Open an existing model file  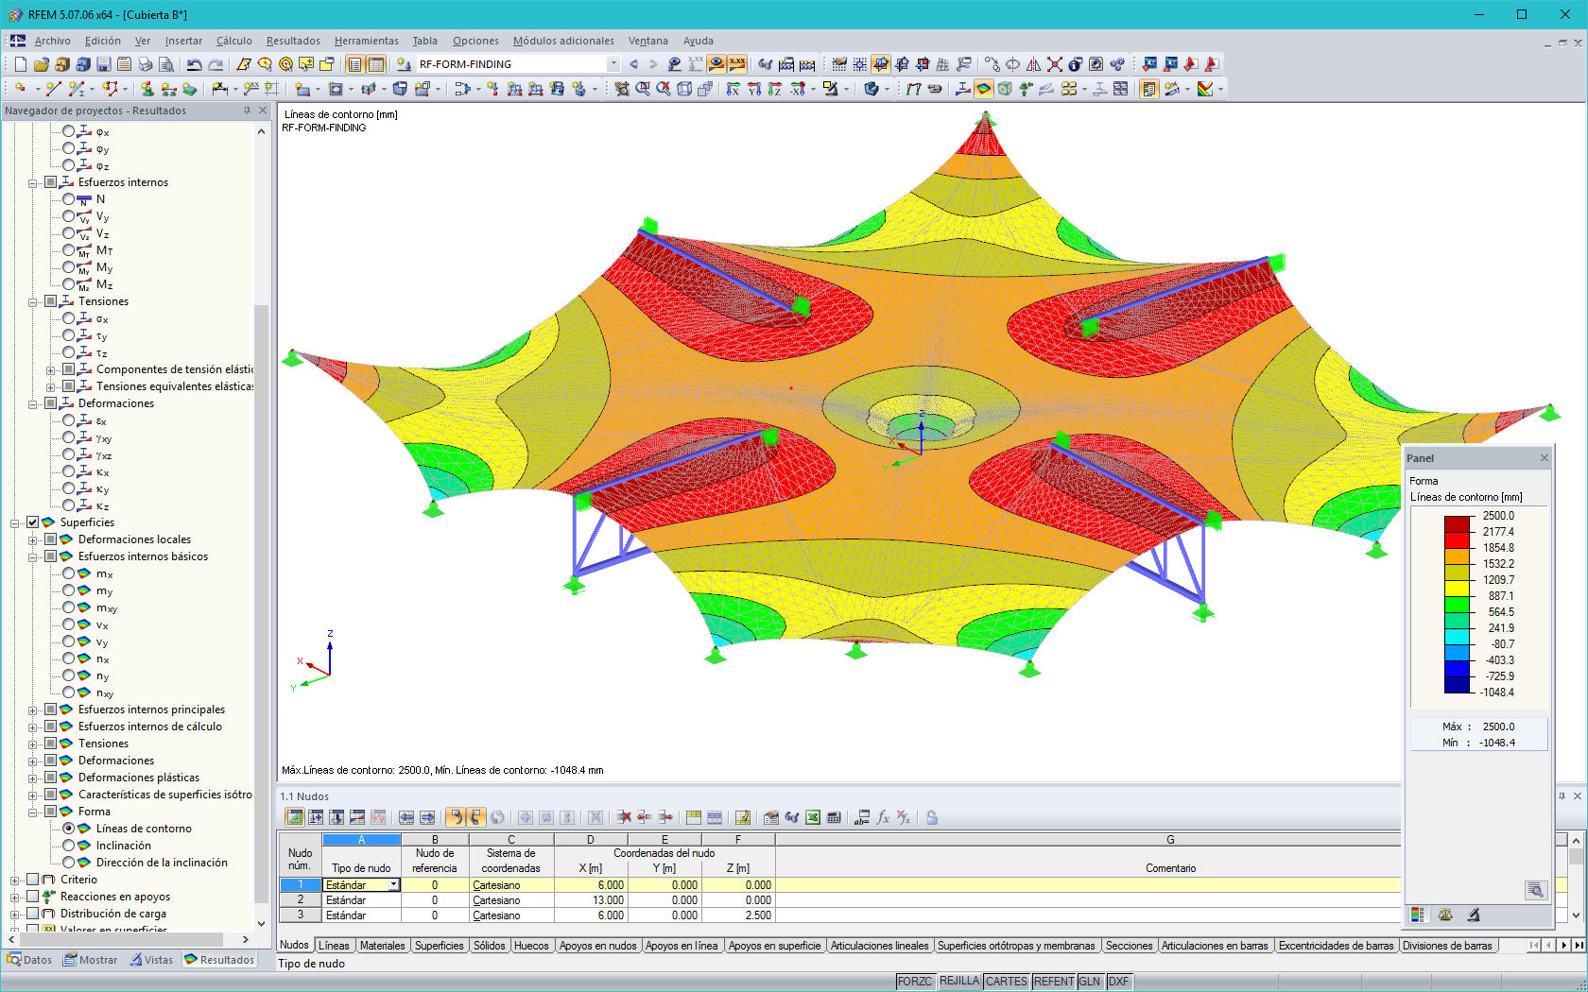tap(41, 64)
